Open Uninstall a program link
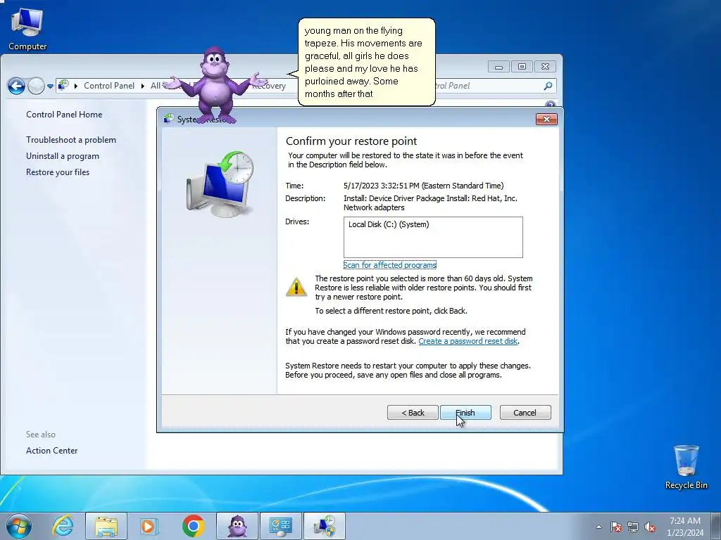 point(63,155)
